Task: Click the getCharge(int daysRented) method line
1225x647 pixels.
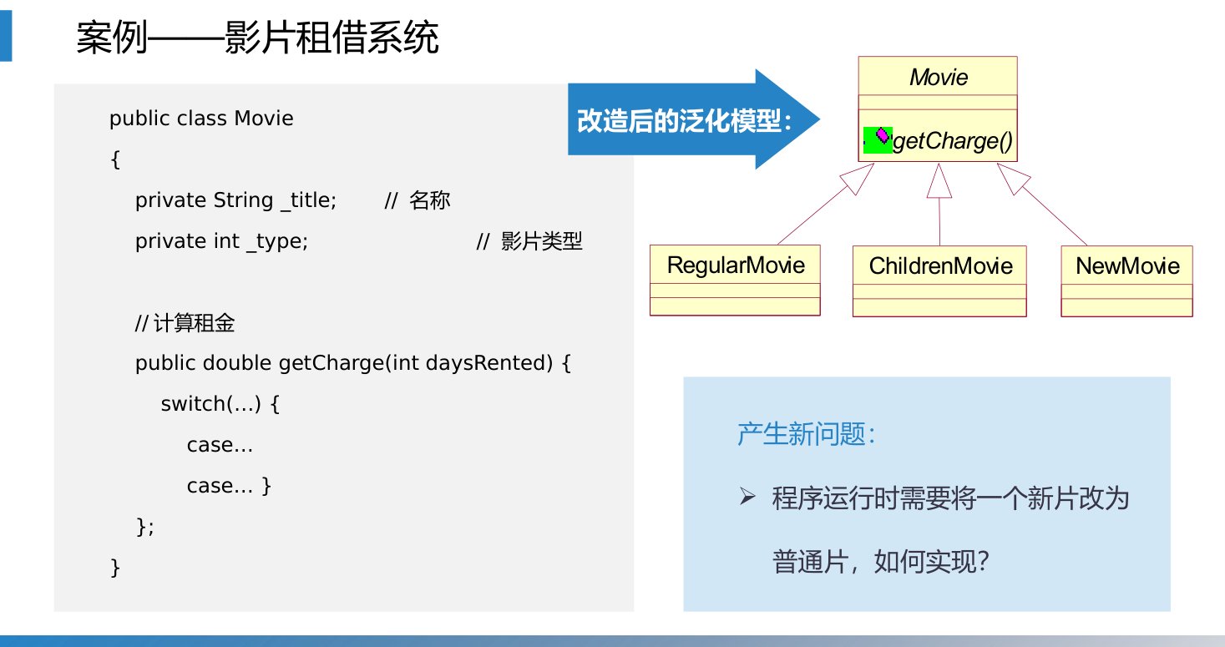Action: click(x=353, y=364)
